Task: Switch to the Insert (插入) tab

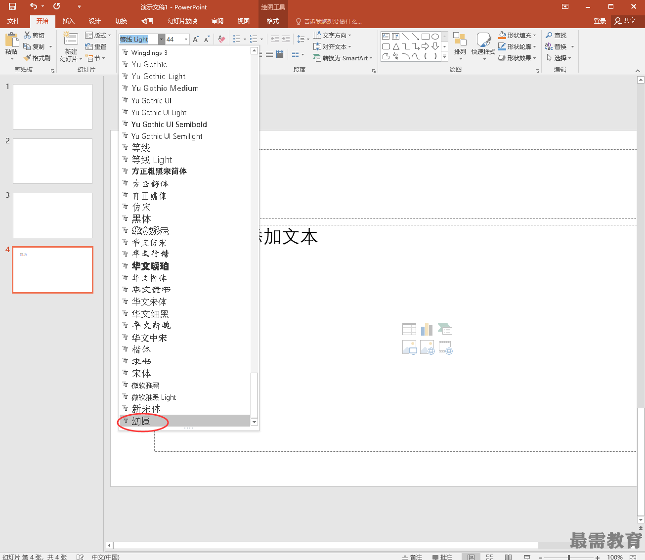Action: 68,21
